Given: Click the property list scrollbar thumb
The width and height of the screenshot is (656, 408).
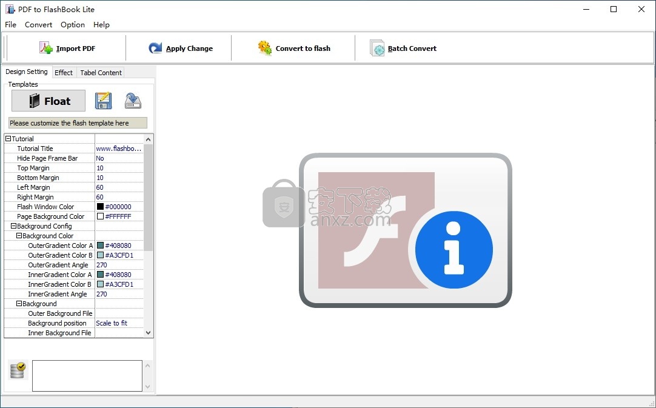Looking at the screenshot, I should (x=148, y=198).
